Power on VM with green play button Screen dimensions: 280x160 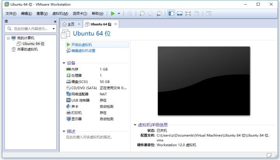[x=113, y=14]
